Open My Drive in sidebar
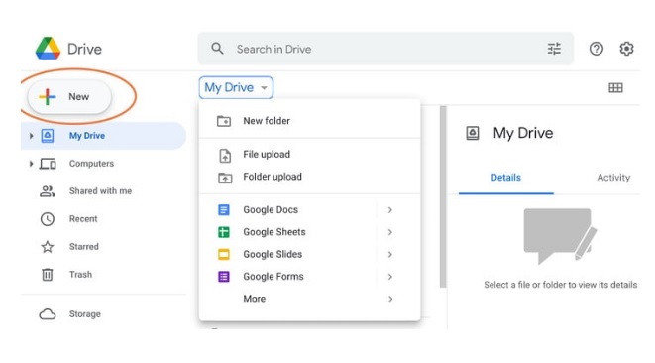The width and height of the screenshot is (655, 363). point(104,136)
